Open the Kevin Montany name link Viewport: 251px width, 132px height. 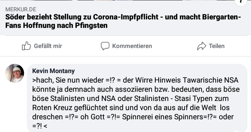[53, 71]
